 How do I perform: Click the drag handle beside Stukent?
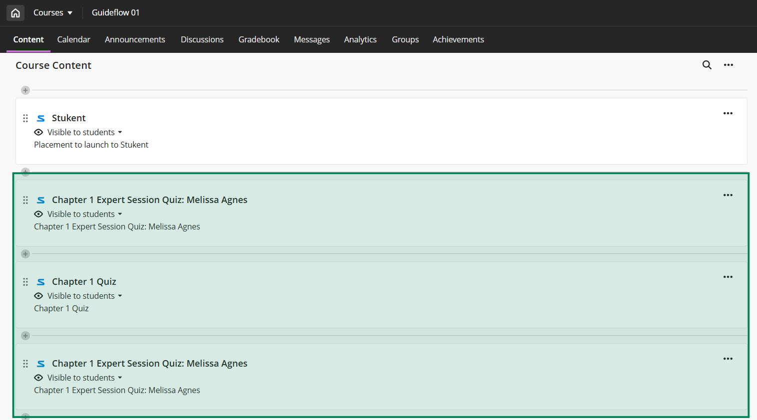[25, 118]
